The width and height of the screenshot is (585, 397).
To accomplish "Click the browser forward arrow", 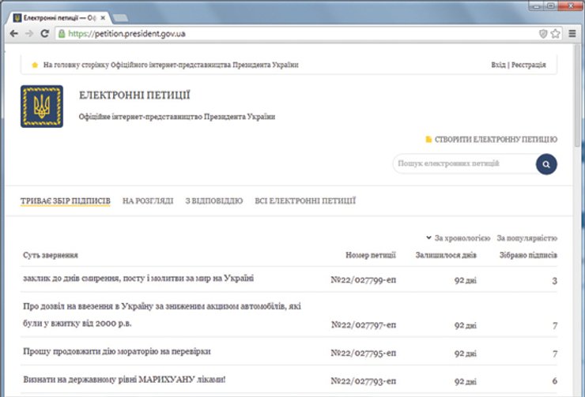I will 29,34.
